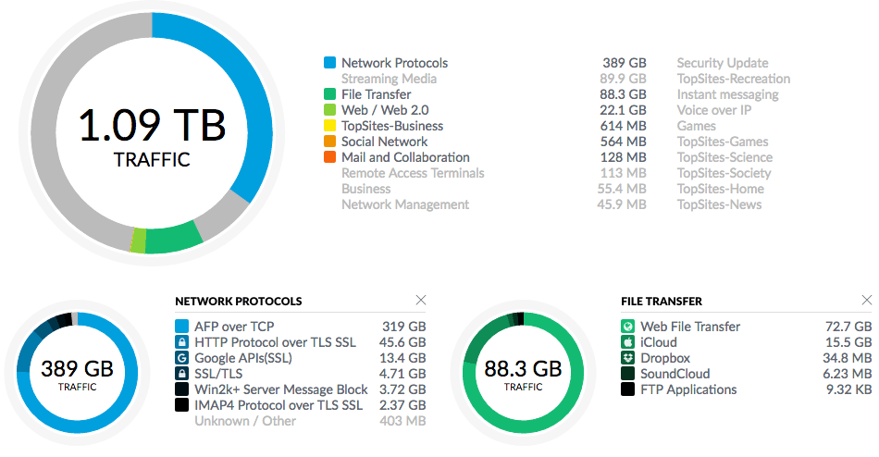
Task: Open the Social Network category
Action: point(385,142)
